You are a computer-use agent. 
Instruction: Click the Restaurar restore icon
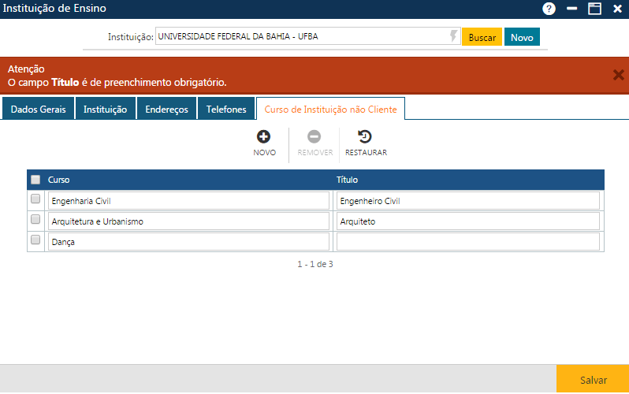(365, 137)
